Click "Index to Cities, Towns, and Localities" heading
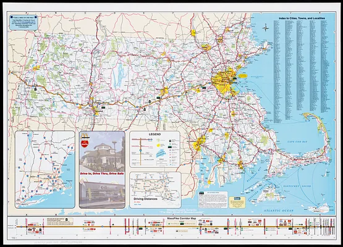Image resolution: width=343 pixels, height=247 pixels. click(x=302, y=19)
